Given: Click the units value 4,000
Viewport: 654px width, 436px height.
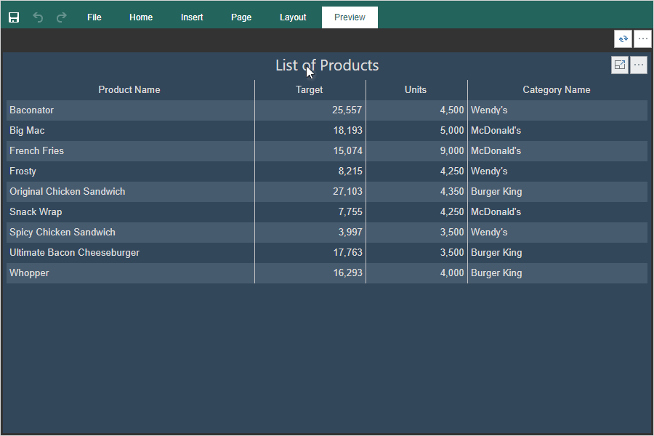Looking at the screenshot, I should tap(452, 273).
